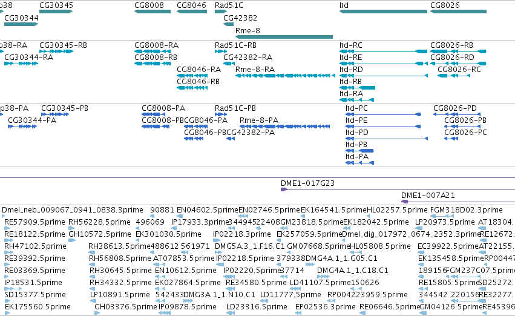Click the Rme-8 gene bar
The width and height of the screenshot is (515, 316).
284,37
